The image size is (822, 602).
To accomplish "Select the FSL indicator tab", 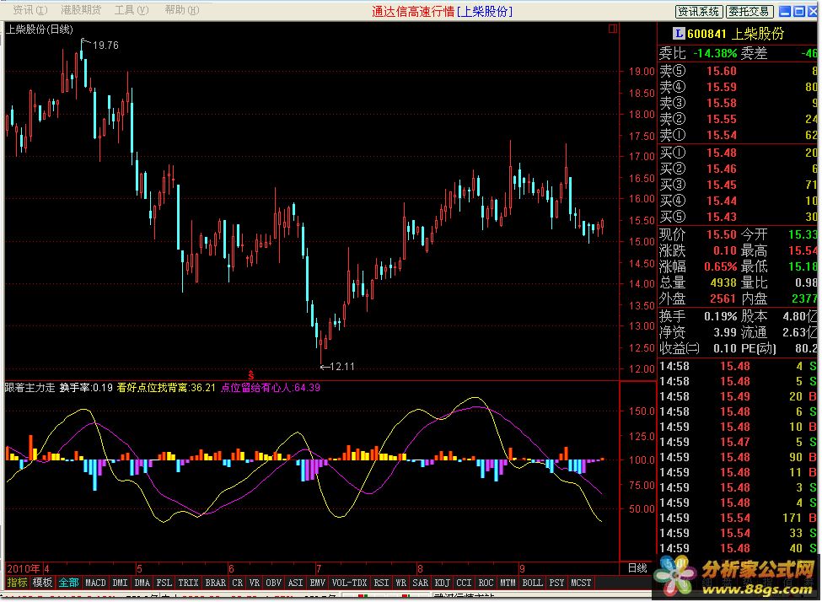I will click(x=164, y=582).
